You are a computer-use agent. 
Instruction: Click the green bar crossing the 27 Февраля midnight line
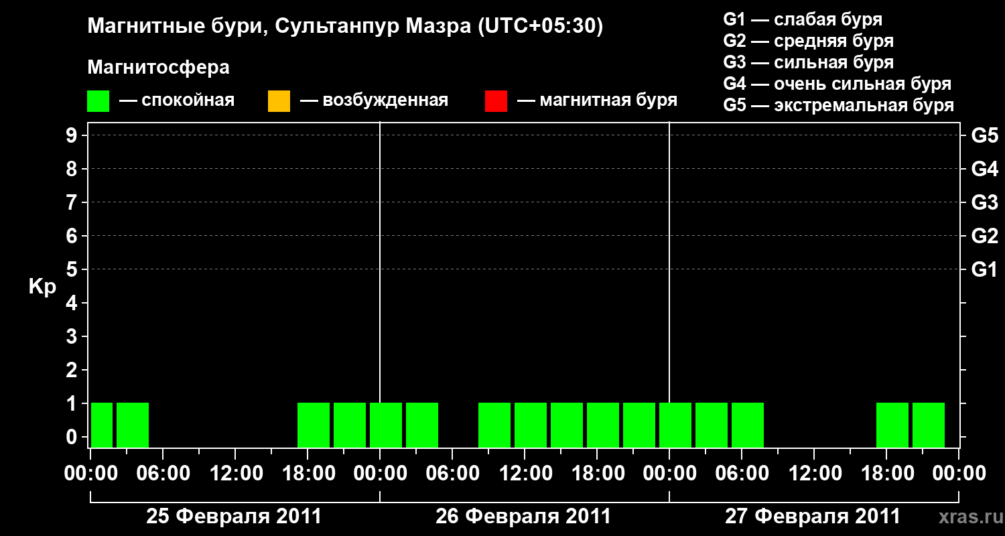[x=675, y=425]
